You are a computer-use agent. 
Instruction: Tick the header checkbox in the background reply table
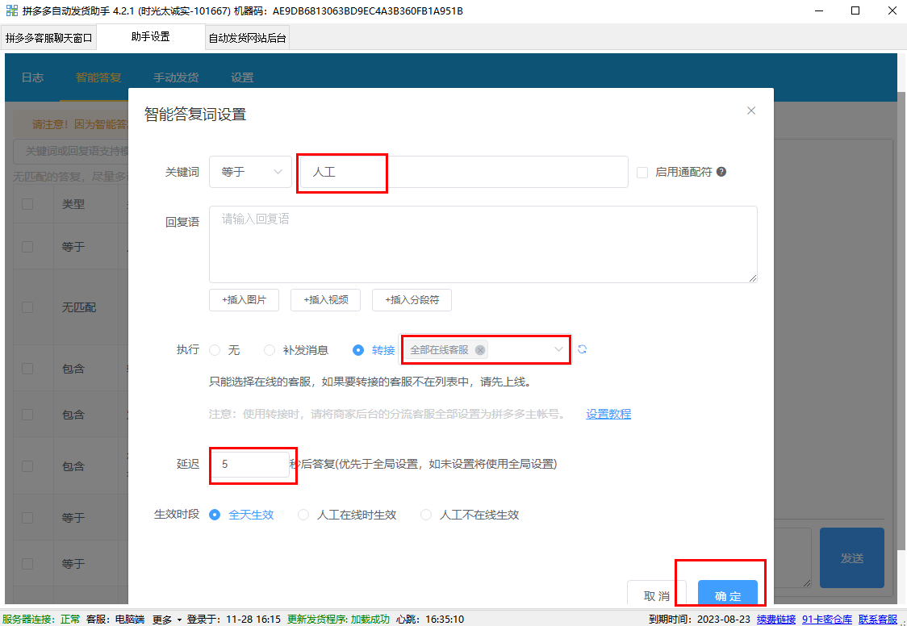[x=27, y=204]
